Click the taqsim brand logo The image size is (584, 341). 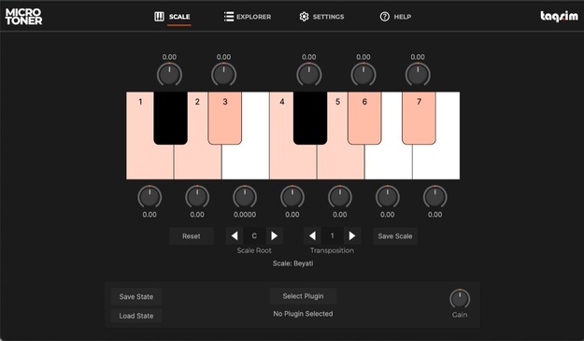[559, 16]
